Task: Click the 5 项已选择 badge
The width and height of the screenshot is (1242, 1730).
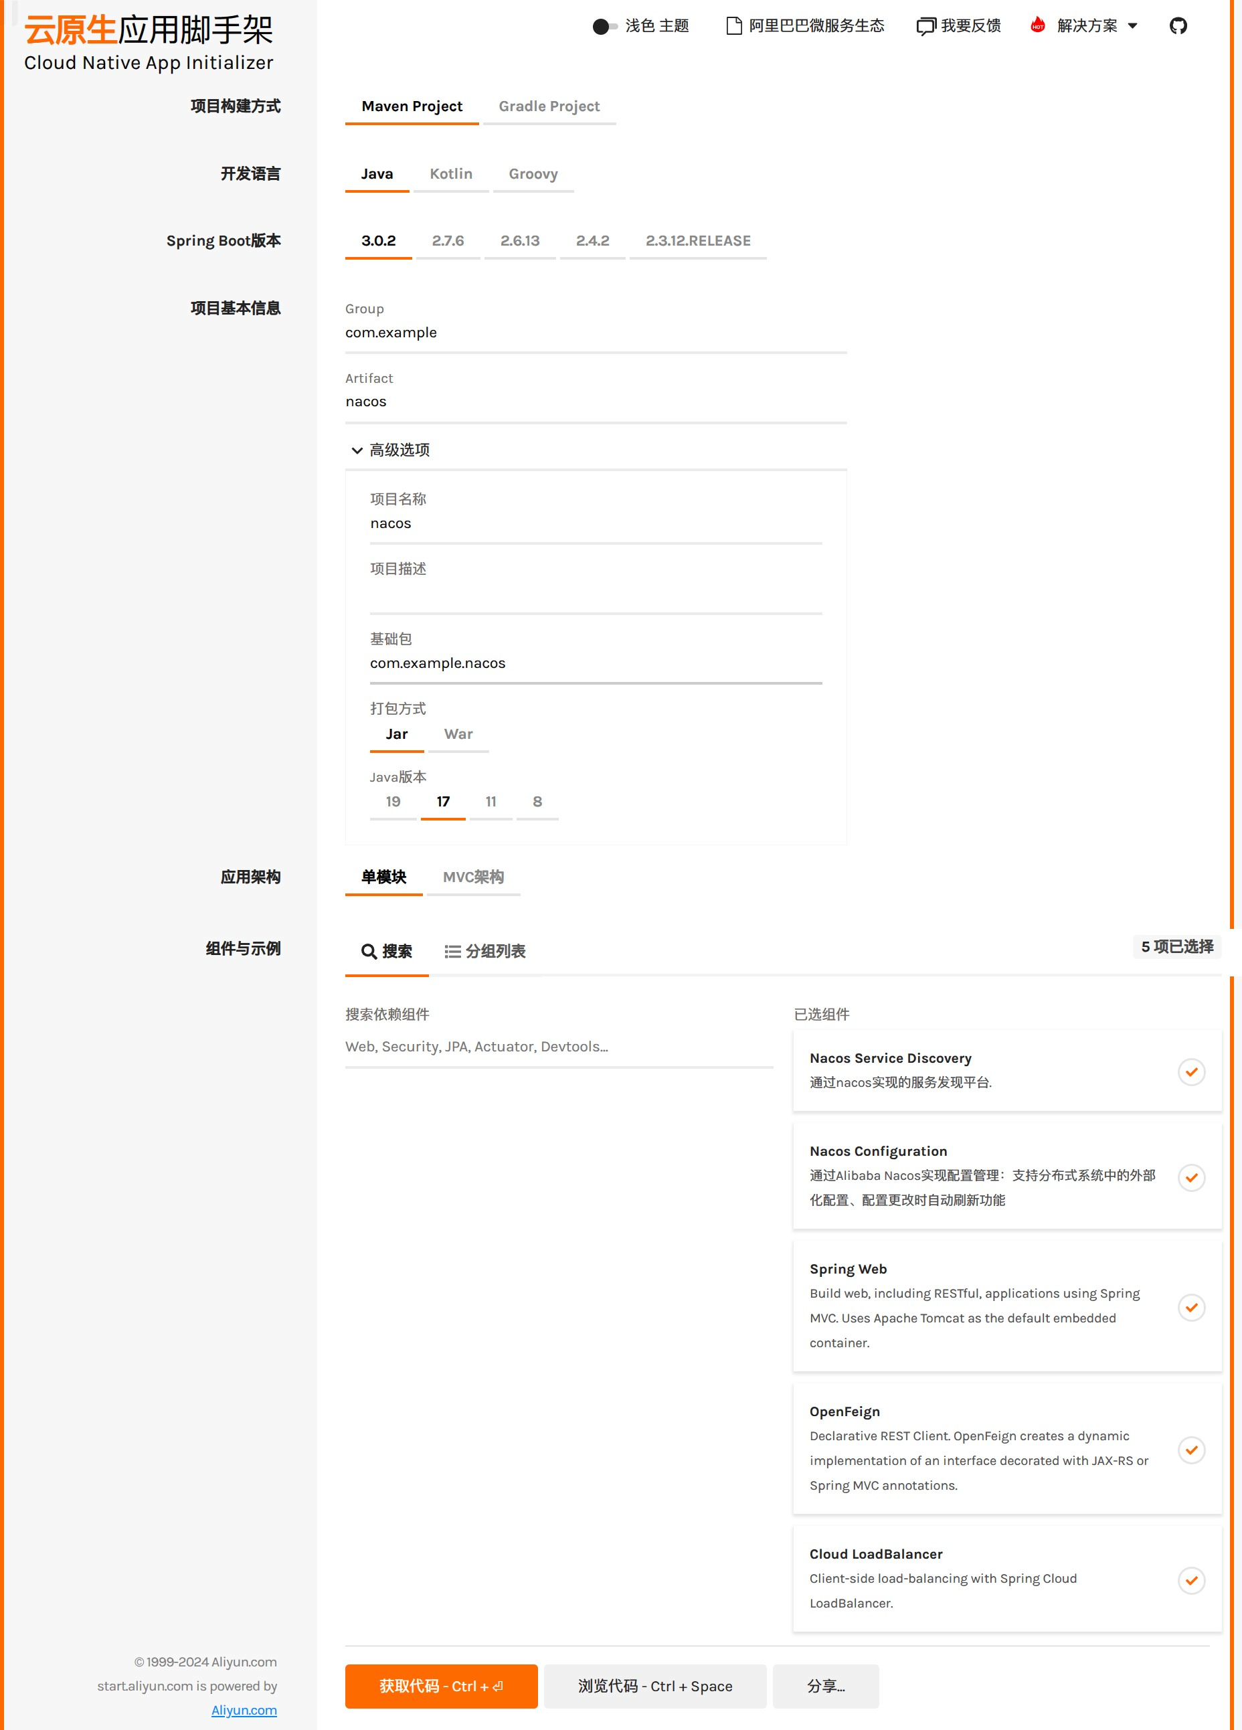Action: [x=1177, y=946]
